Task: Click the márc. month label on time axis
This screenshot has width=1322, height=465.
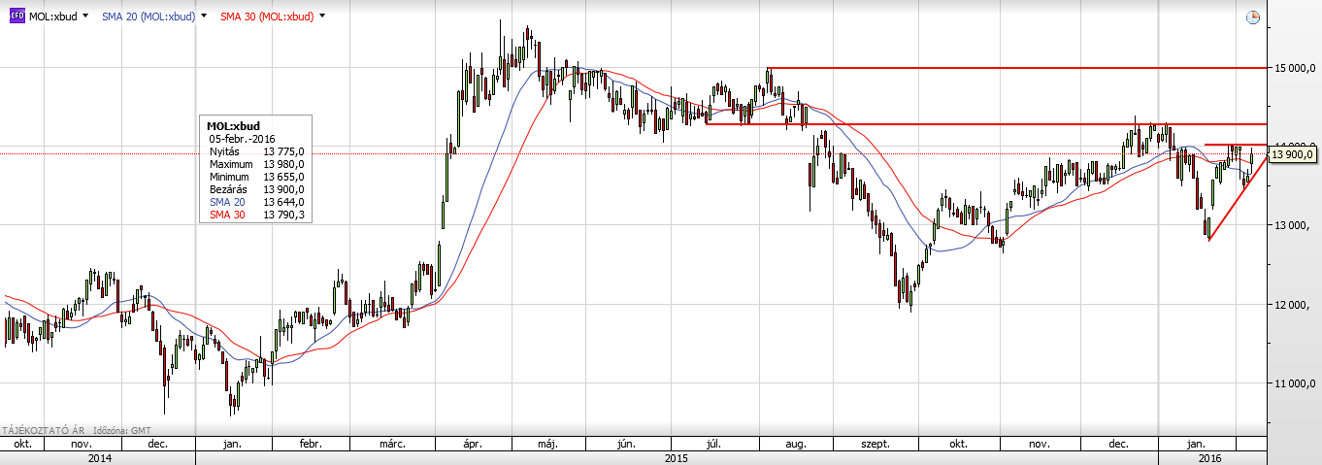Action: point(392,444)
